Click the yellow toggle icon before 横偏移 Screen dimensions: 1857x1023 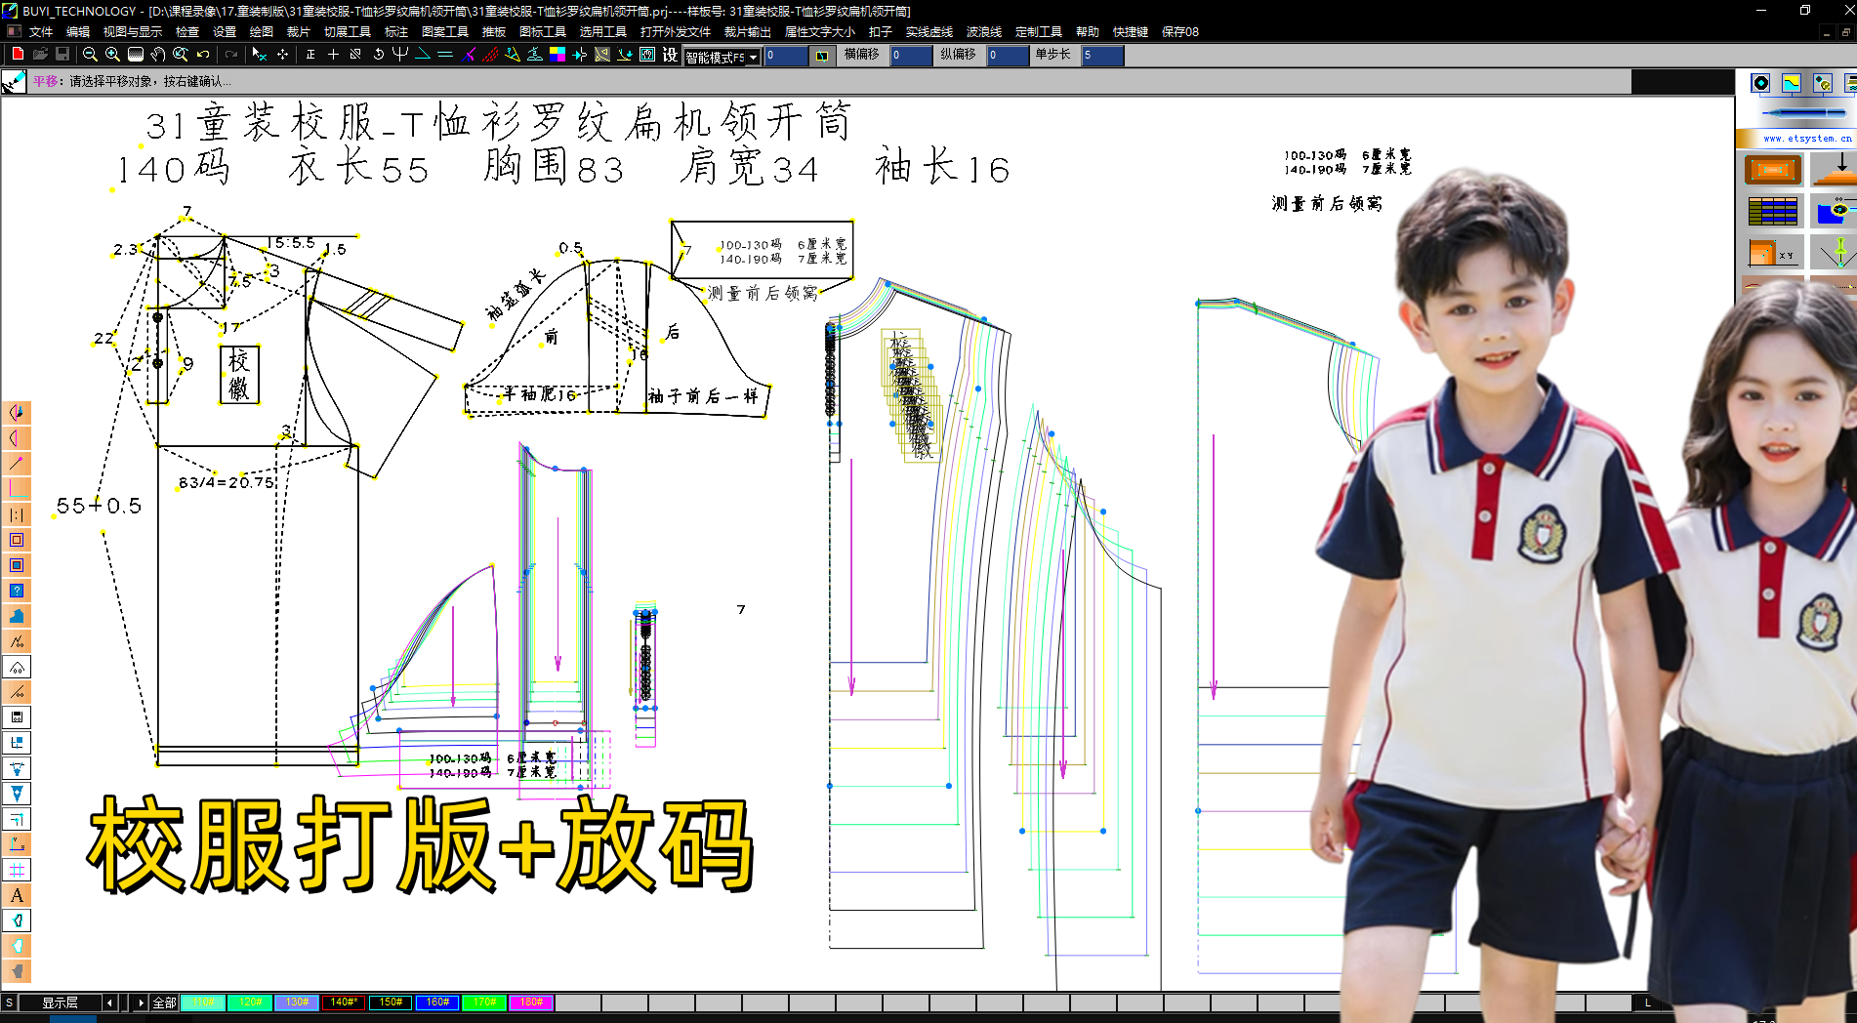point(822,56)
